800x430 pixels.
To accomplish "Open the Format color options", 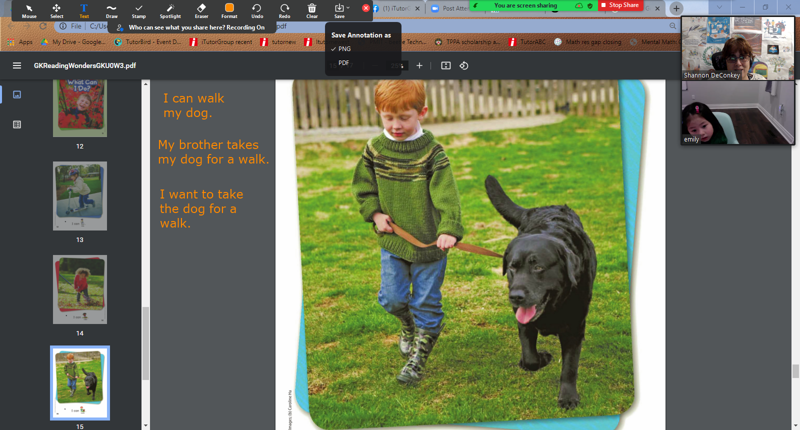I will (x=229, y=10).
